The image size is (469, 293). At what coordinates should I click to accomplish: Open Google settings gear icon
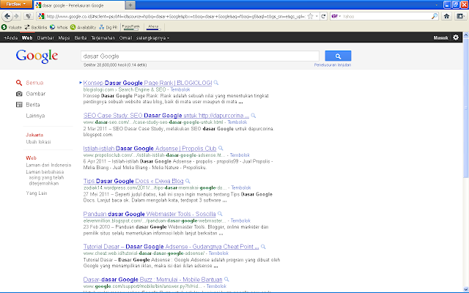[x=456, y=37]
